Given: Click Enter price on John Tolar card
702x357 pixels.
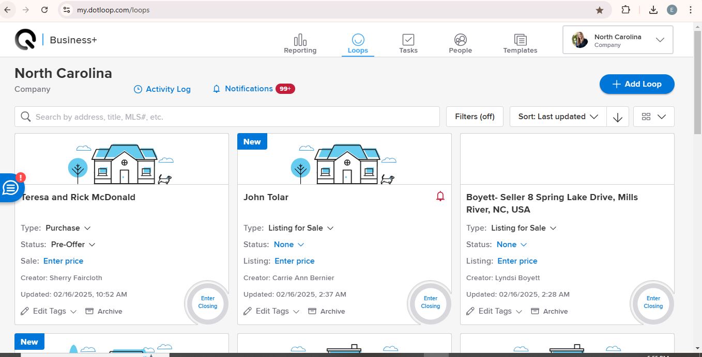Looking at the screenshot, I should pyautogui.click(x=295, y=261).
